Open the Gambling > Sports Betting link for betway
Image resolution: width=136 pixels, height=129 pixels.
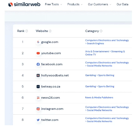[100, 86]
